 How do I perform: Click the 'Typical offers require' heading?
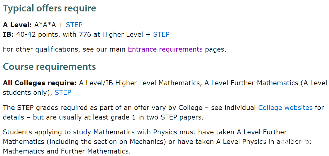click(x=50, y=9)
